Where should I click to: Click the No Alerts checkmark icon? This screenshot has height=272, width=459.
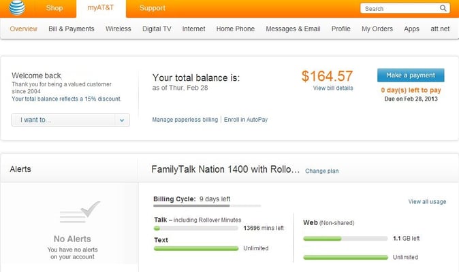[80, 212]
